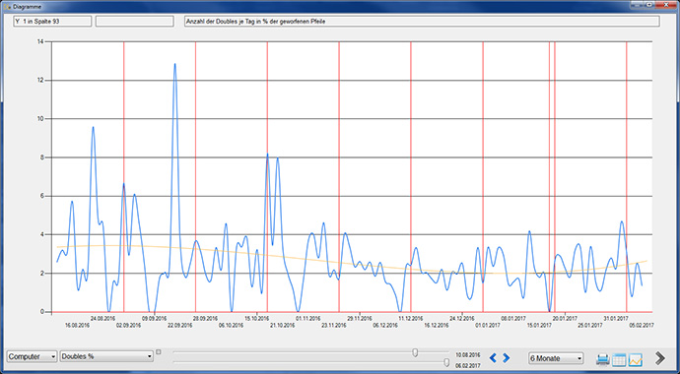This screenshot has height=374, width=680.
Task: Open the Computer dropdown
Action: tap(32, 356)
